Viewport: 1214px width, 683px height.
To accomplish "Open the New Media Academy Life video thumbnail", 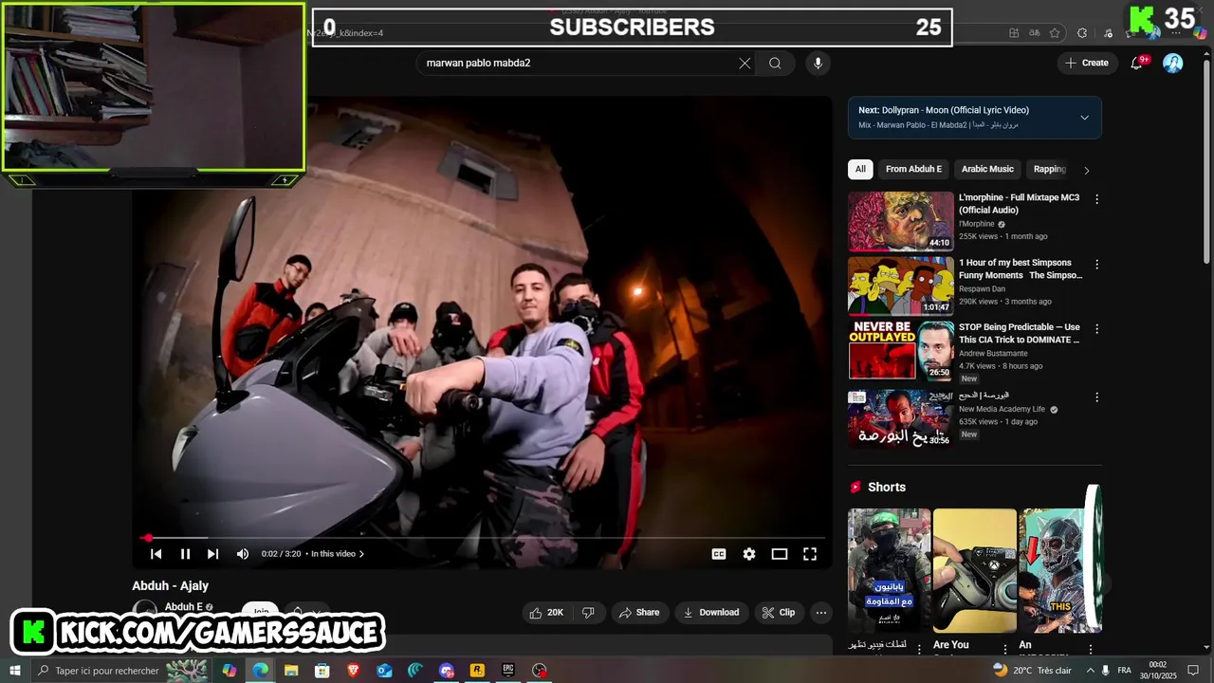I will (x=901, y=418).
